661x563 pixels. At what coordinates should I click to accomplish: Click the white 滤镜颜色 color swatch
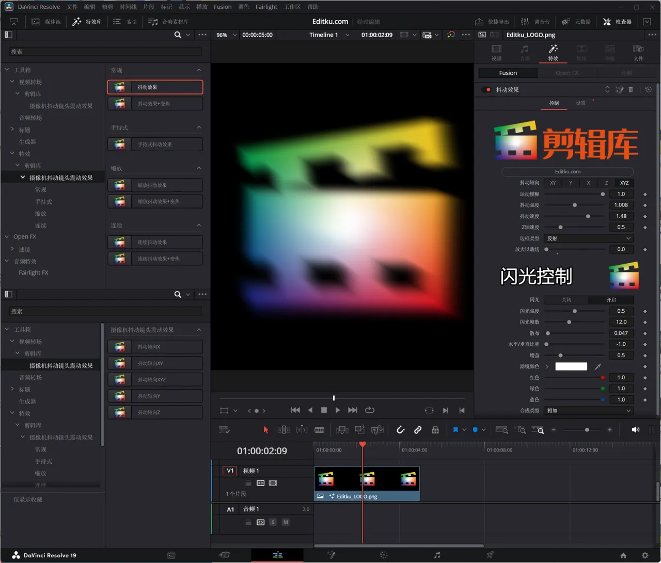point(571,366)
